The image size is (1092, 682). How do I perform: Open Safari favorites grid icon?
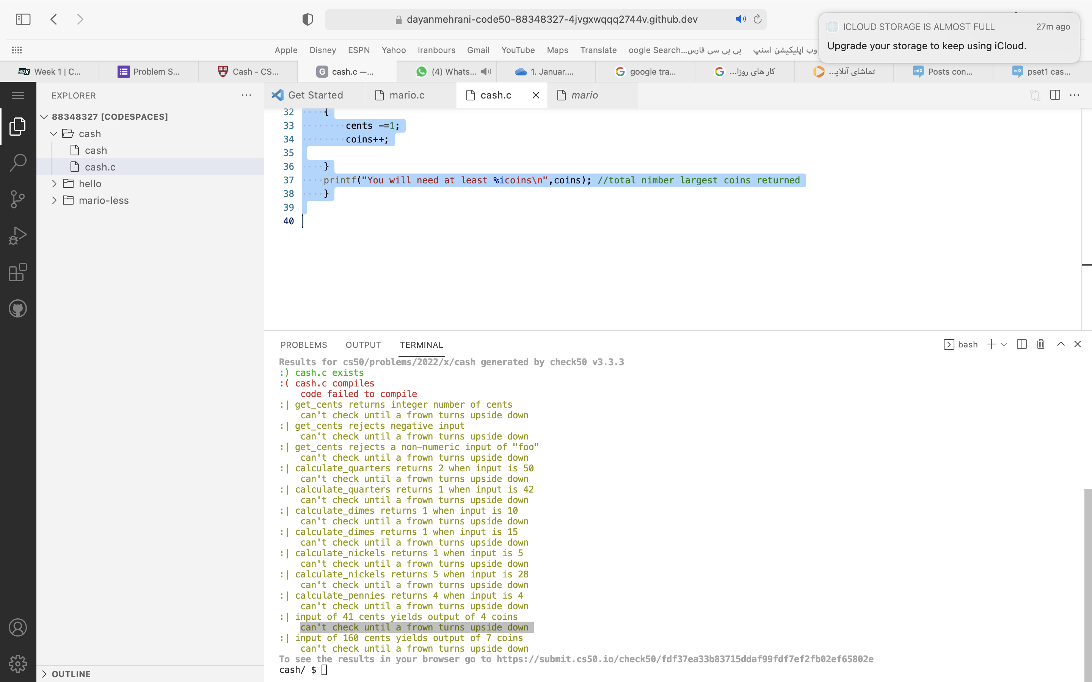[17, 50]
